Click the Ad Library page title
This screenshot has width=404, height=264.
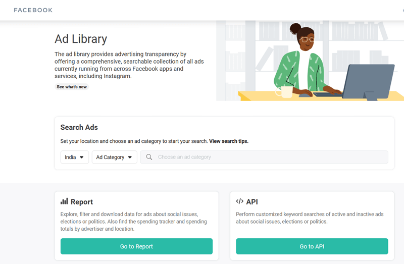(81, 39)
